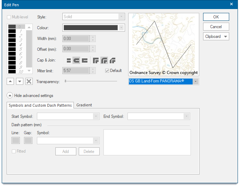This screenshot has width=240, height=187.
Task: Click the dark grey Colour swatch
Action: click(91, 28)
